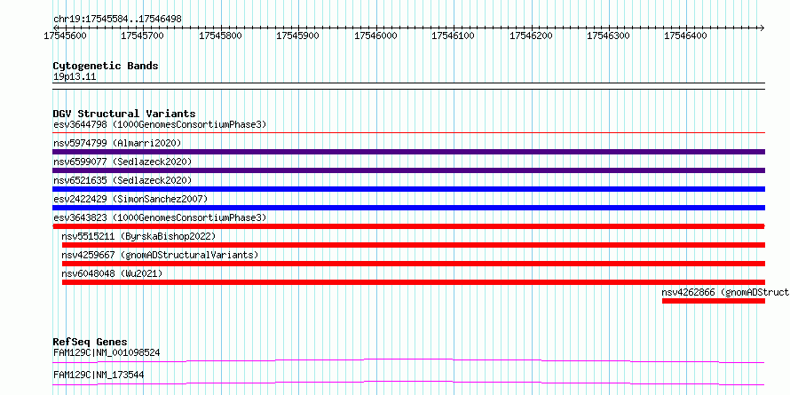The image size is (790, 395).
Task: Click the esv3643823 variant label
Action: point(160,217)
